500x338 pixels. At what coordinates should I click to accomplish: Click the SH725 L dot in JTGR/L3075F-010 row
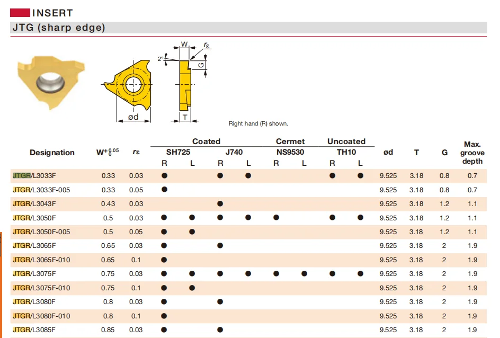(x=192, y=288)
